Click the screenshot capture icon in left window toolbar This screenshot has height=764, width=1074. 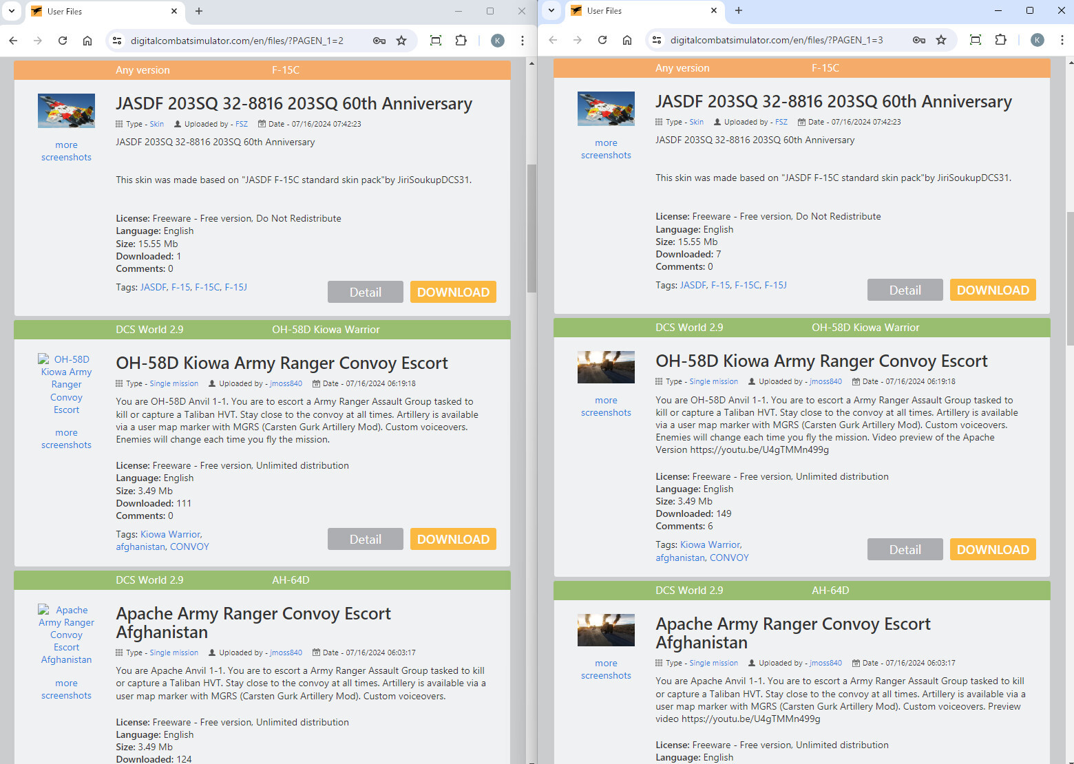pyautogui.click(x=436, y=41)
